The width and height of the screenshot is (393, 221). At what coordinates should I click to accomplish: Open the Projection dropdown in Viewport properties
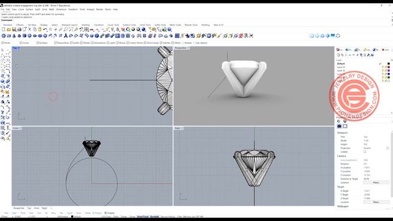tap(387, 148)
